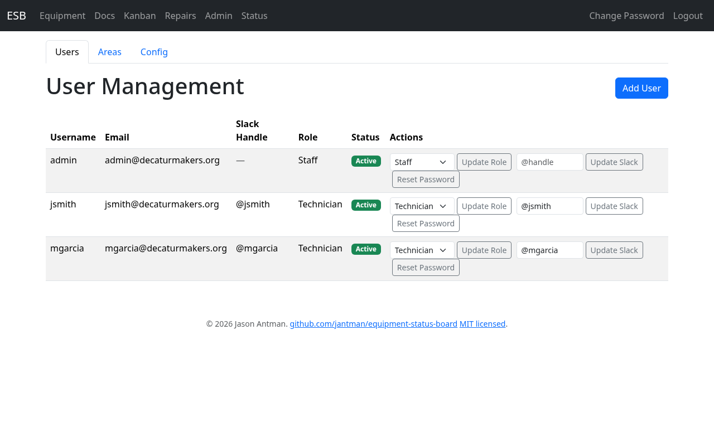This screenshot has width=714, height=446.
Task: Switch to the Users tab
Action: pos(67,52)
